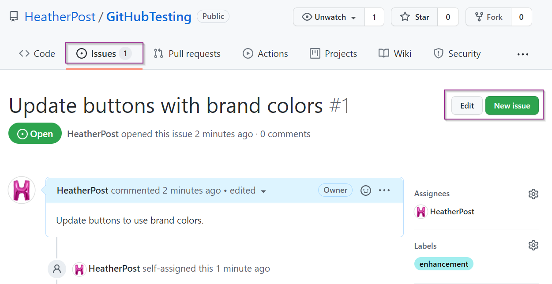The width and height of the screenshot is (552, 284).
Task: Click the HeatherPost avatar under Assignees
Action: (x=421, y=212)
